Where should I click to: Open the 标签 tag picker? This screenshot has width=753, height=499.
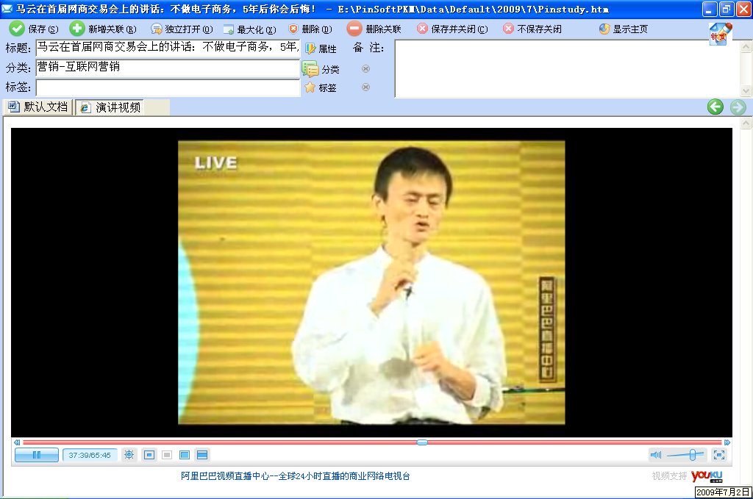click(x=321, y=87)
